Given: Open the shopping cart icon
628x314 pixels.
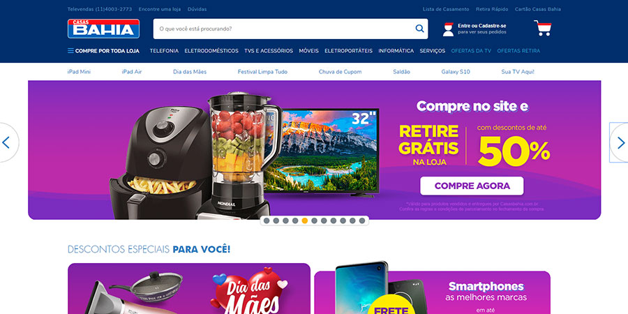Looking at the screenshot, I should [543, 28].
